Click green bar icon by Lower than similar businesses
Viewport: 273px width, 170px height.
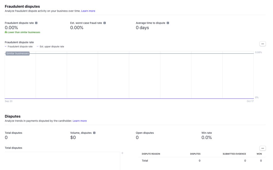[x=6, y=32]
